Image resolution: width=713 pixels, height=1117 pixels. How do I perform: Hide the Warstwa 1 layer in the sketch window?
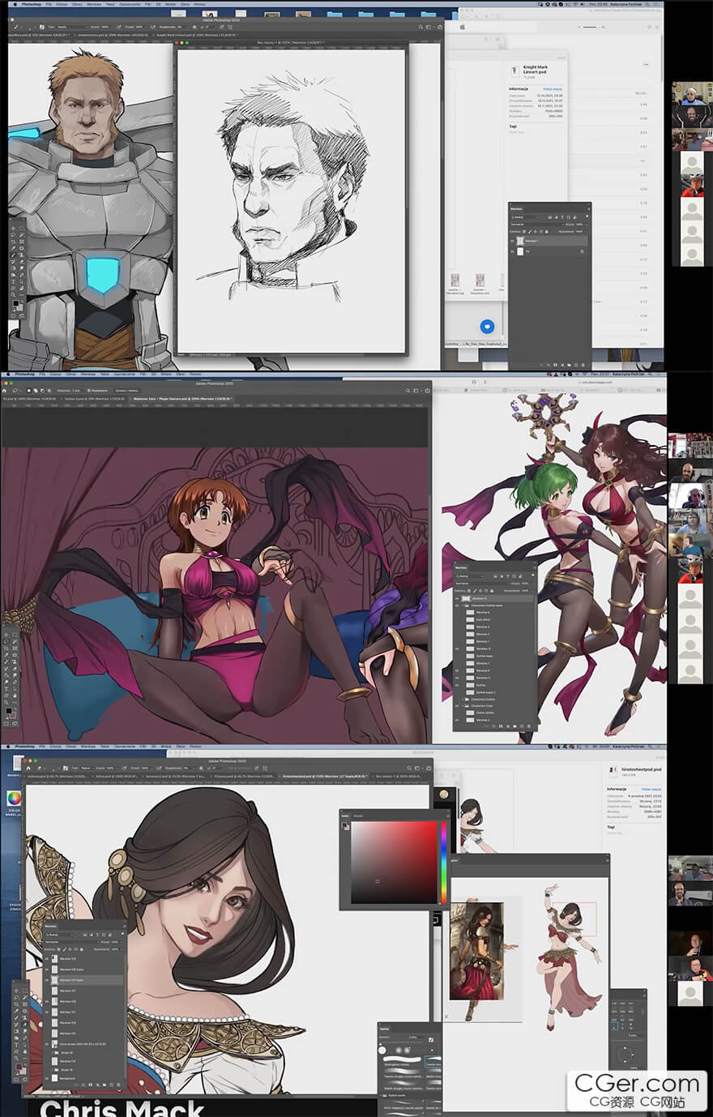(x=512, y=241)
